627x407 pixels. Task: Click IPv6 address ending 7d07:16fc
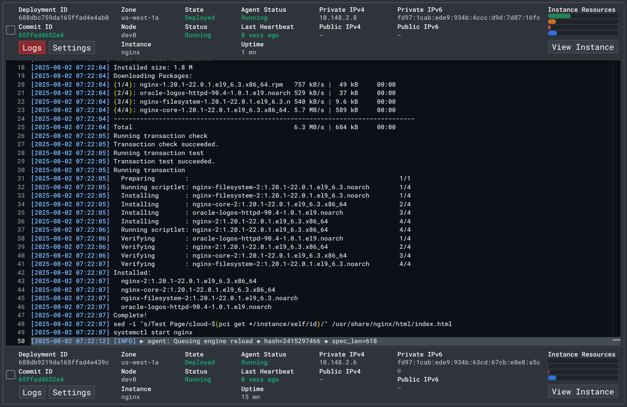(x=469, y=18)
